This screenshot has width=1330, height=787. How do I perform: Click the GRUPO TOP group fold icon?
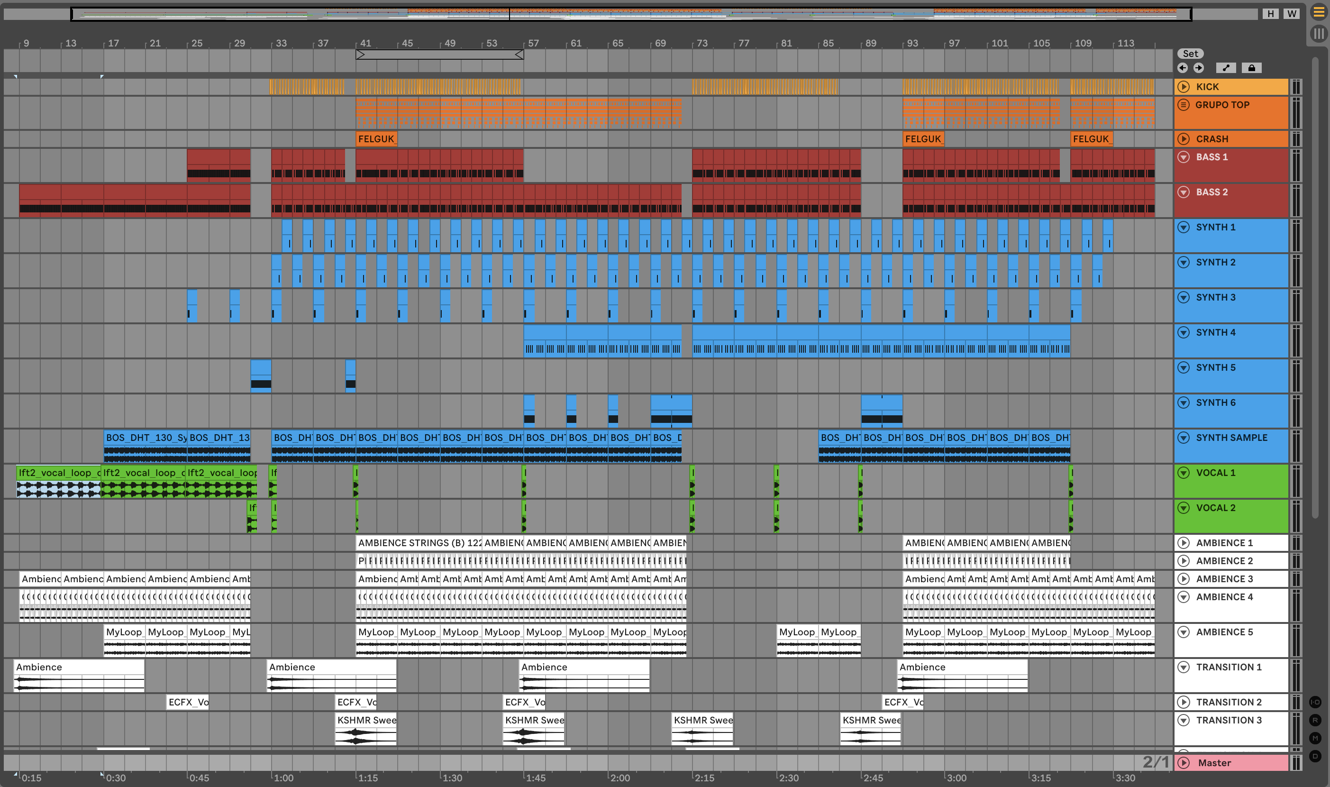pyautogui.click(x=1183, y=105)
